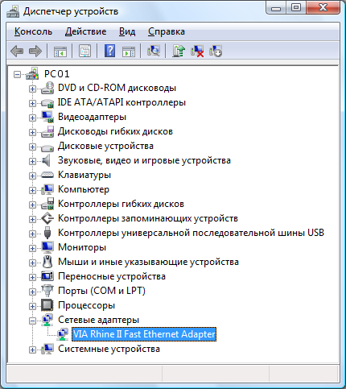Expand the Процессоры node
Image resolution: width=346 pixels, height=389 pixels.
coord(32,306)
